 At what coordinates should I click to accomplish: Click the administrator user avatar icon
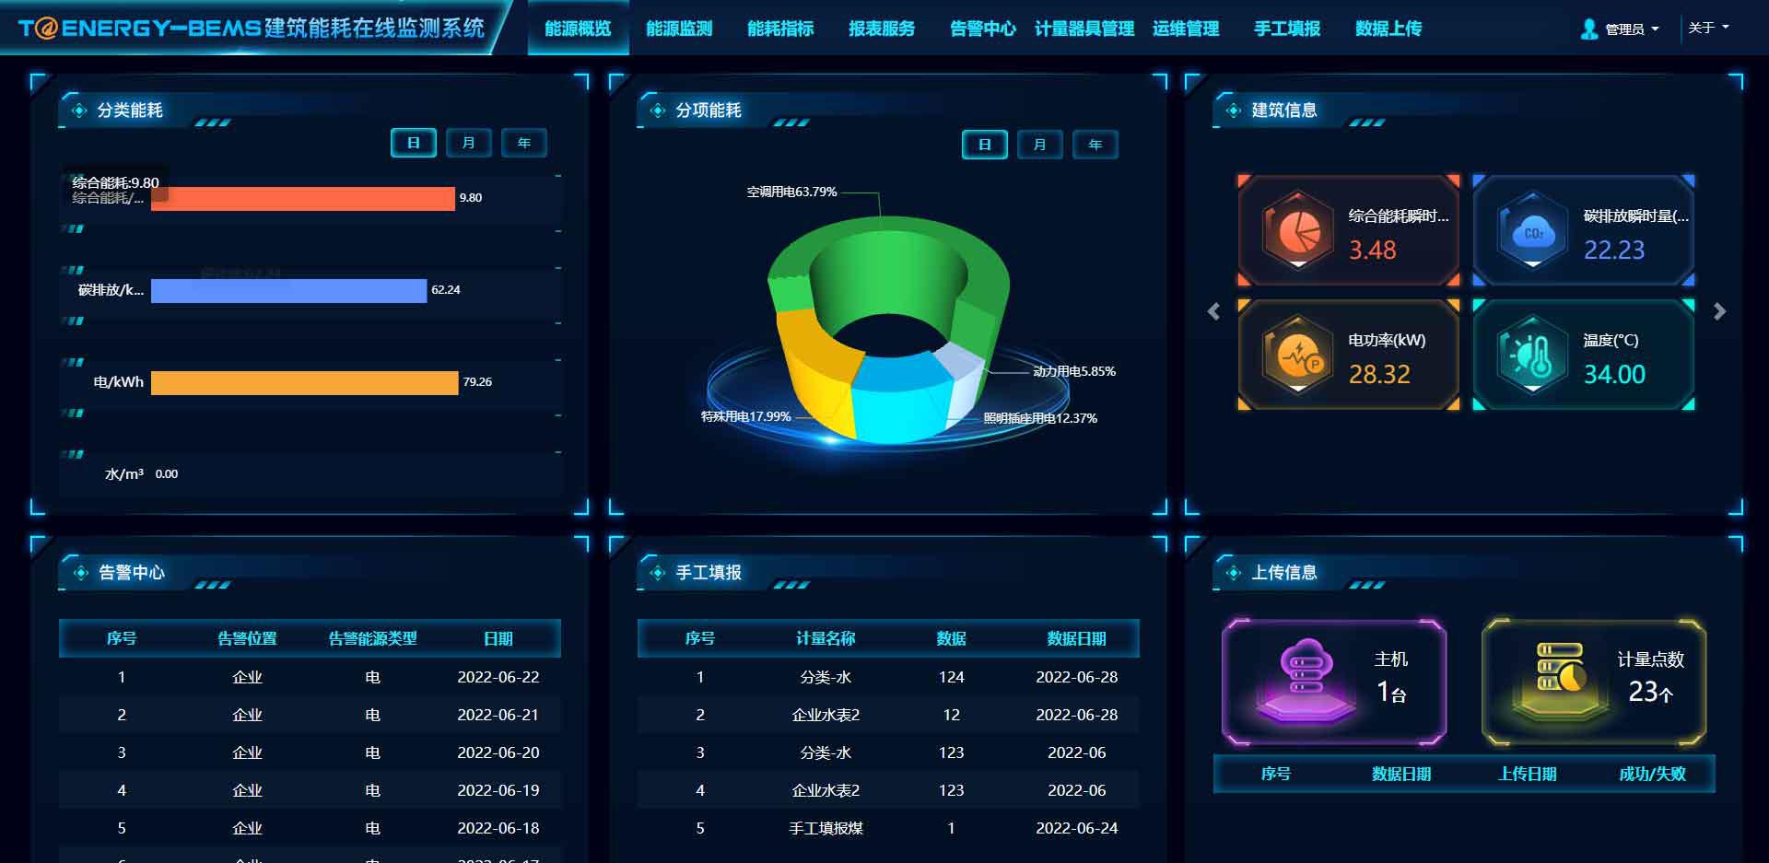(1588, 29)
